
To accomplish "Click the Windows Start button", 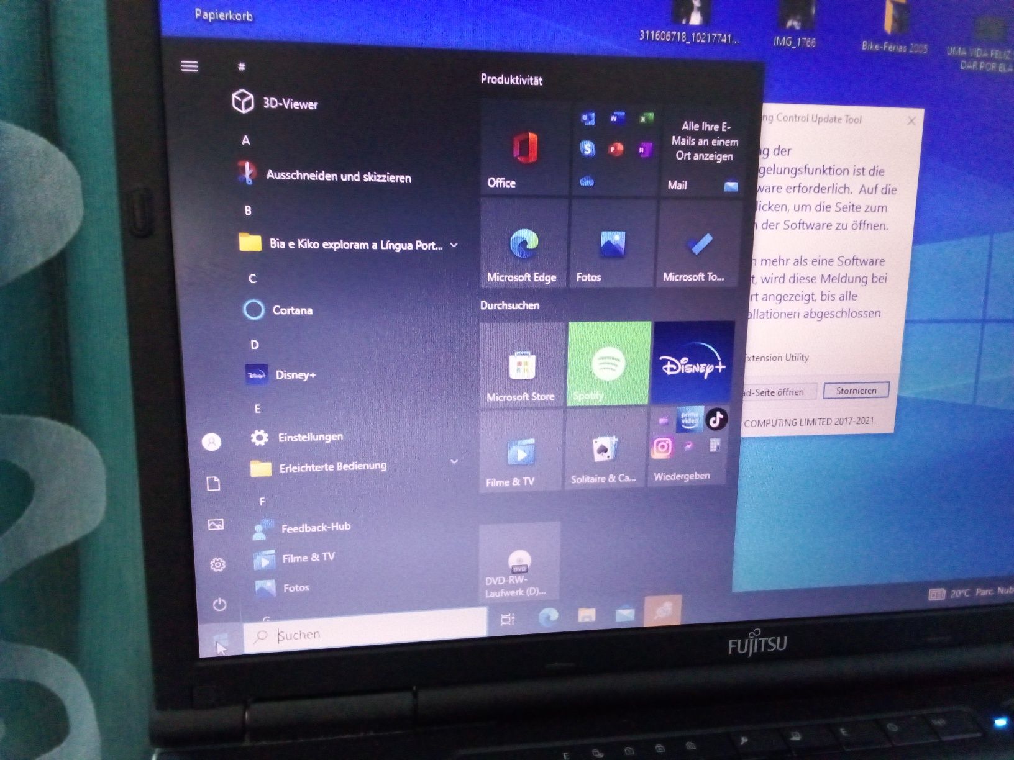I will tap(221, 641).
